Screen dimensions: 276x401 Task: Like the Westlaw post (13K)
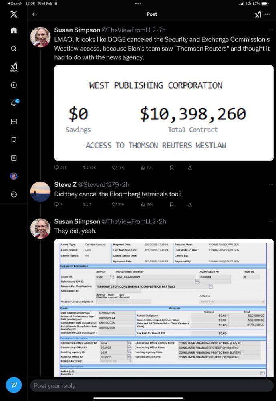pyautogui.click(x=118, y=168)
